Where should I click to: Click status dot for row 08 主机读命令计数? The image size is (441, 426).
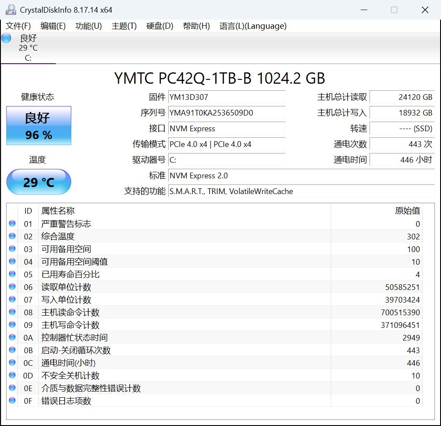click(x=12, y=312)
